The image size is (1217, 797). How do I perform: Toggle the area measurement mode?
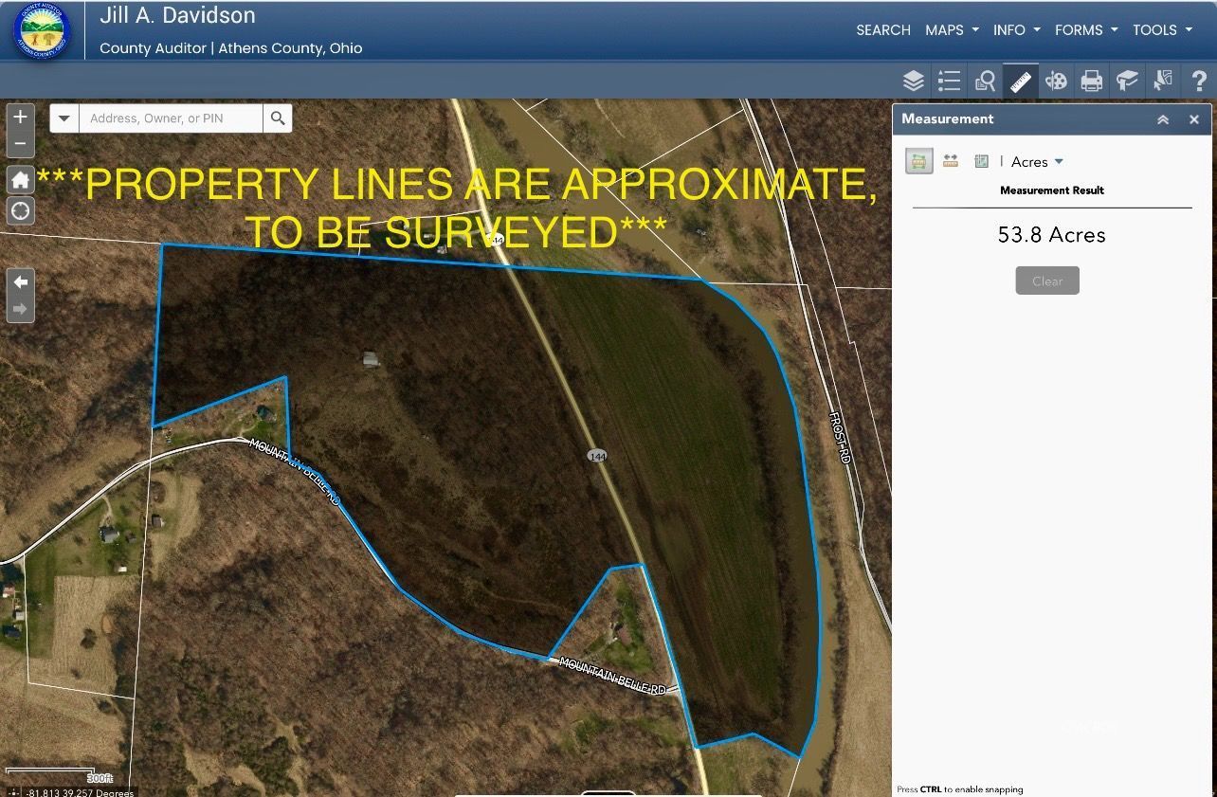918,161
